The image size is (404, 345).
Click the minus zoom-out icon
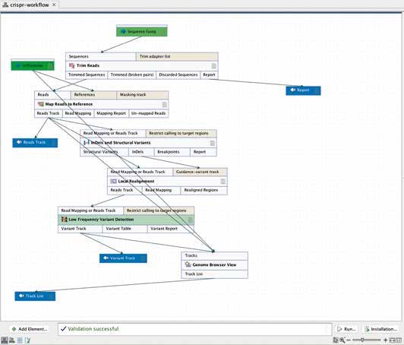coord(349,340)
